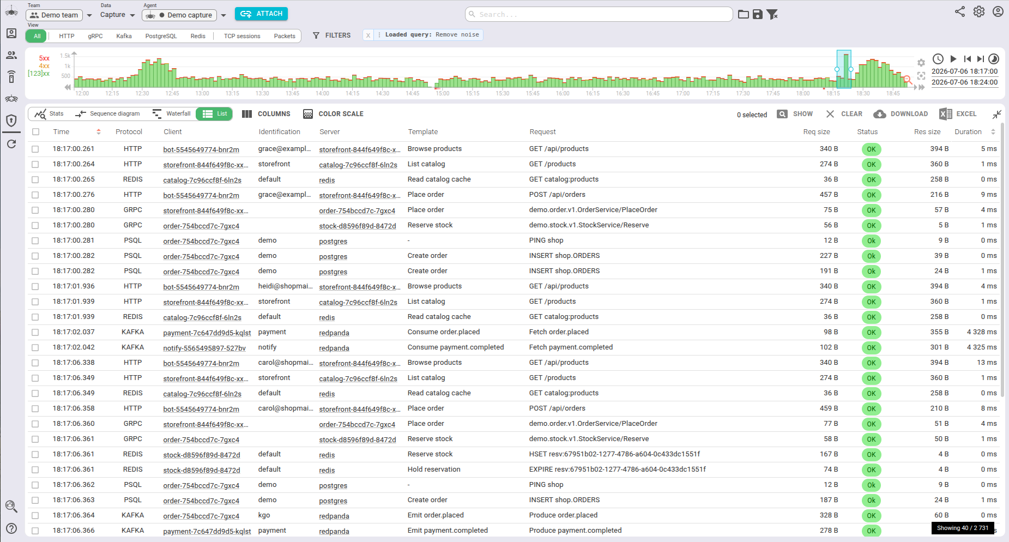Open the security shield sidebar icon

[11, 121]
